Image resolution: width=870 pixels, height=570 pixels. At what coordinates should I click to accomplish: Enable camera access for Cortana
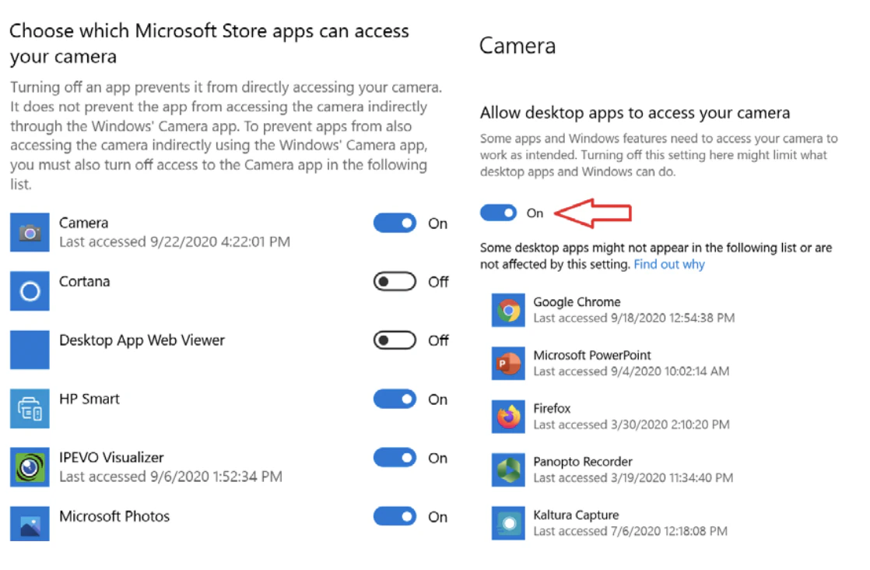click(395, 282)
